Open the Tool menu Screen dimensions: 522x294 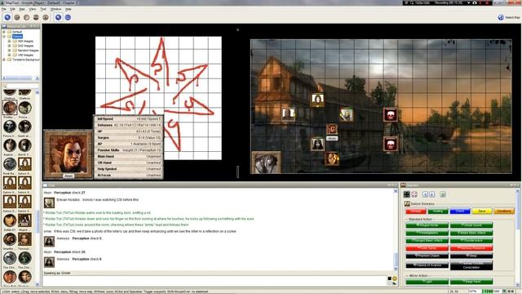tap(43, 9)
